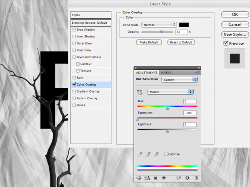Click the return to adjustment list arrow
The width and height of the screenshot is (250, 187).
pos(138,178)
